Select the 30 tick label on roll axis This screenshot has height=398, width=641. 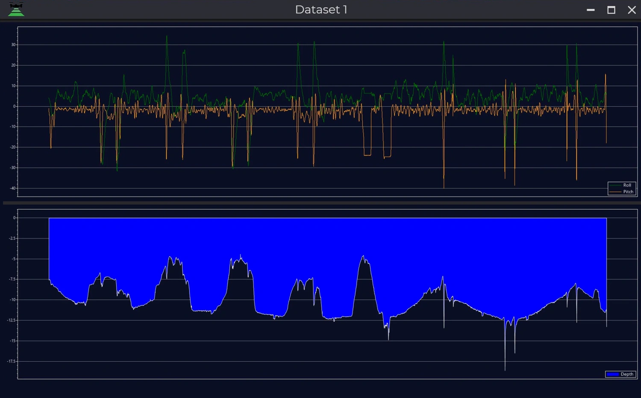click(13, 45)
